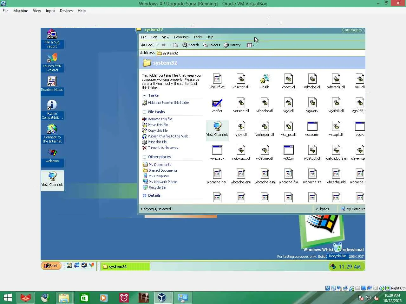Select Connect to the Internet desktop icon
406x304 pixels.
pyautogui.click(x=52, y=133)
